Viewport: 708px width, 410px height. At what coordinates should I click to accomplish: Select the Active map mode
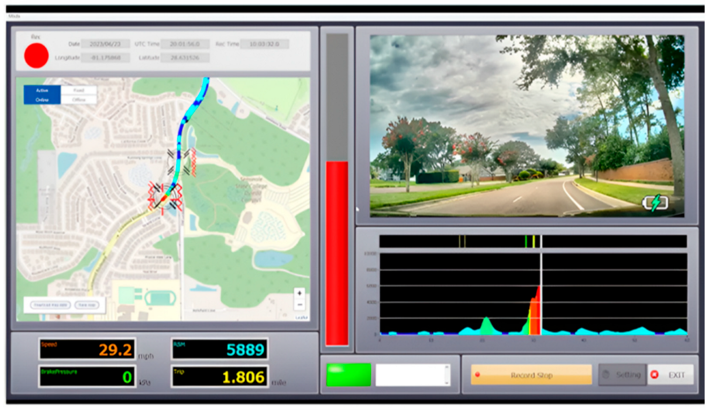(x=42, y=91)
